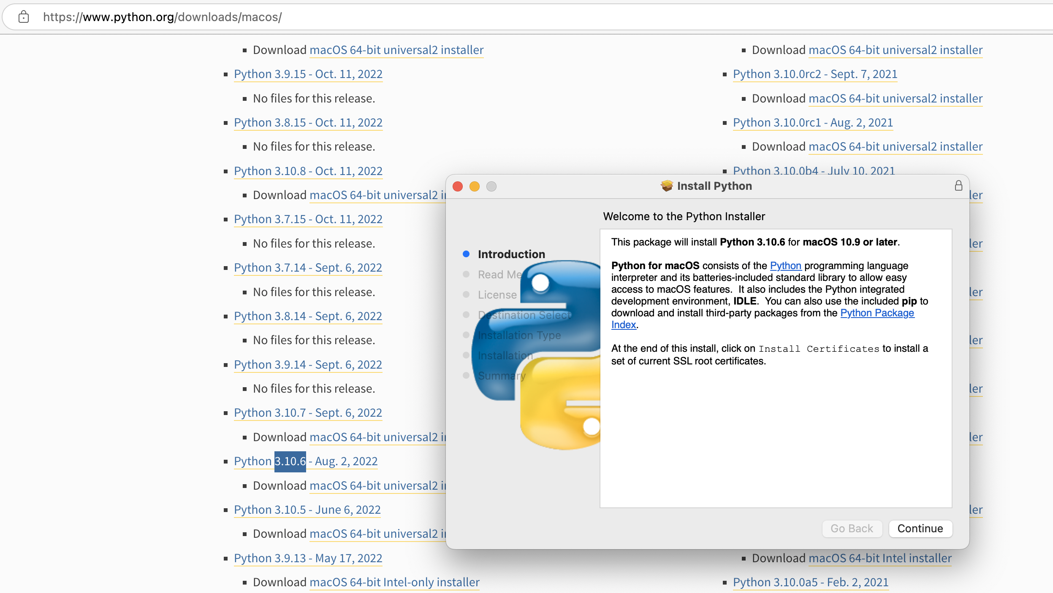Screen dimensions: 1053x593
Task: Open Python 3.10.0rc2 - Sept. 7, 2021 link
Action: 814,74
